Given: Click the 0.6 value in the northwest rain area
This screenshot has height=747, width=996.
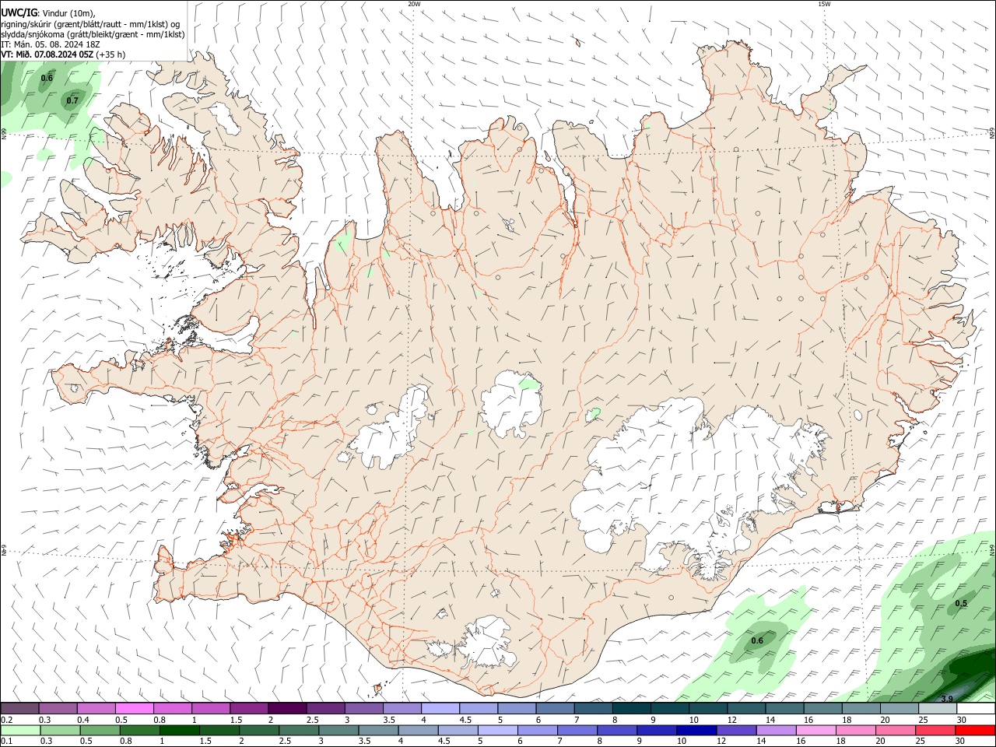Looking at the screenshot, I should click(47, 78).
